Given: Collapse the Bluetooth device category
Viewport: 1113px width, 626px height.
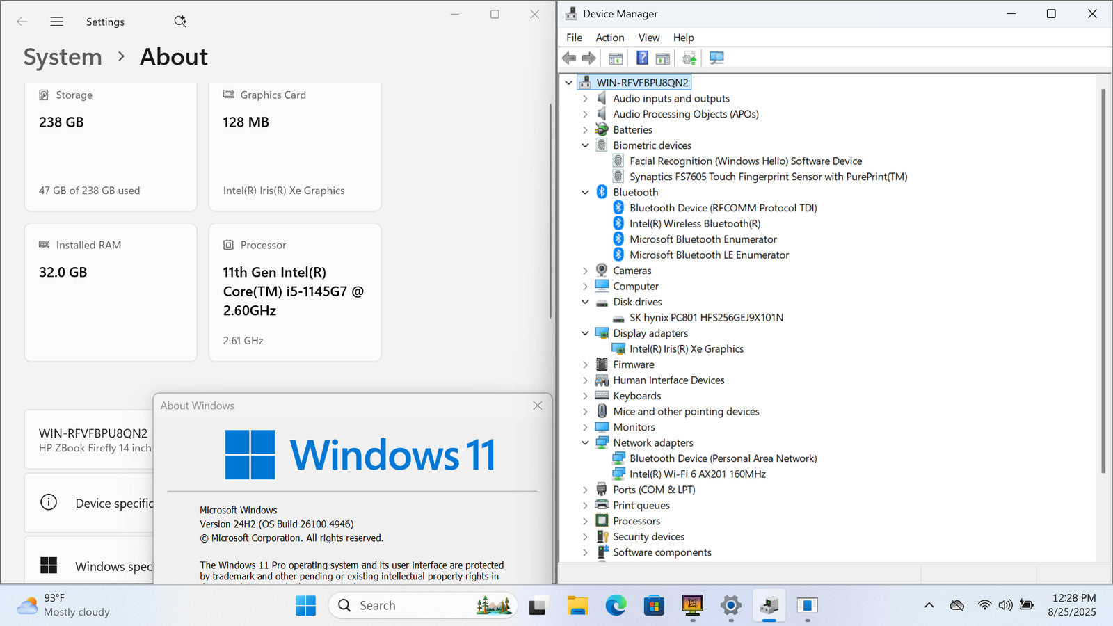Looking at the screenshot, I should (585, 193).
